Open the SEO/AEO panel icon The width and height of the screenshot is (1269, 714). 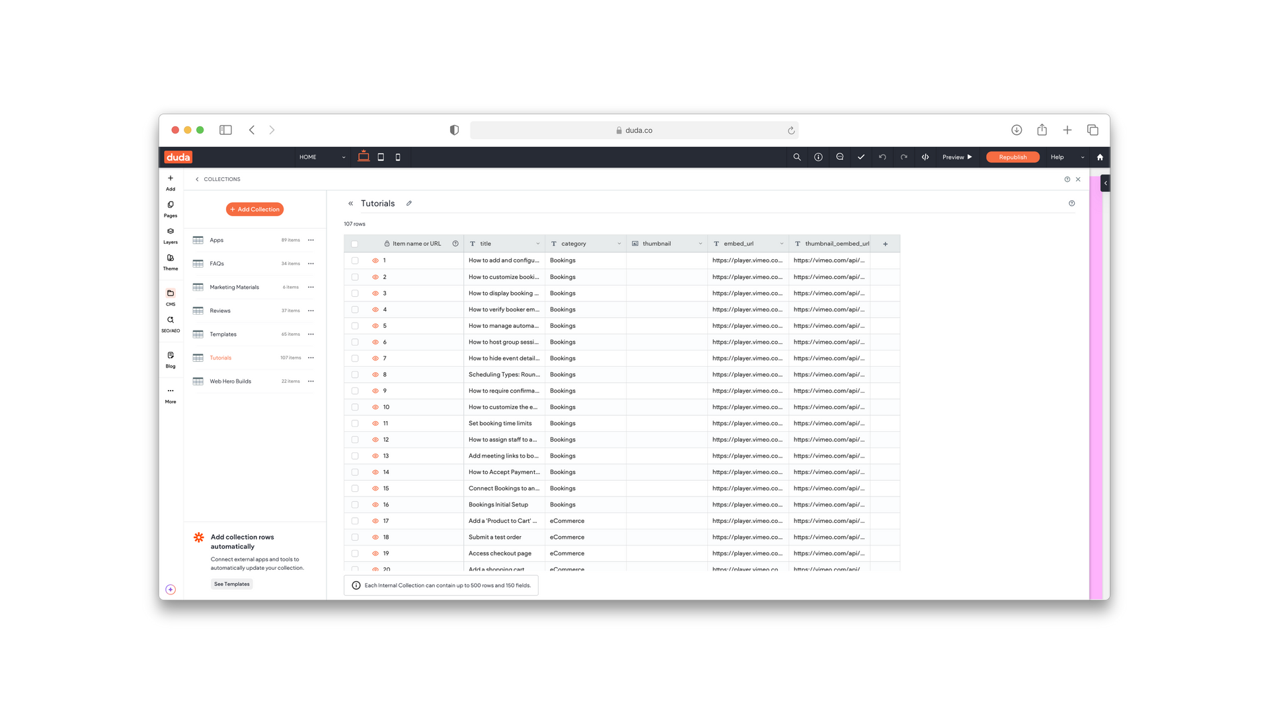click(x=171, y=320)
